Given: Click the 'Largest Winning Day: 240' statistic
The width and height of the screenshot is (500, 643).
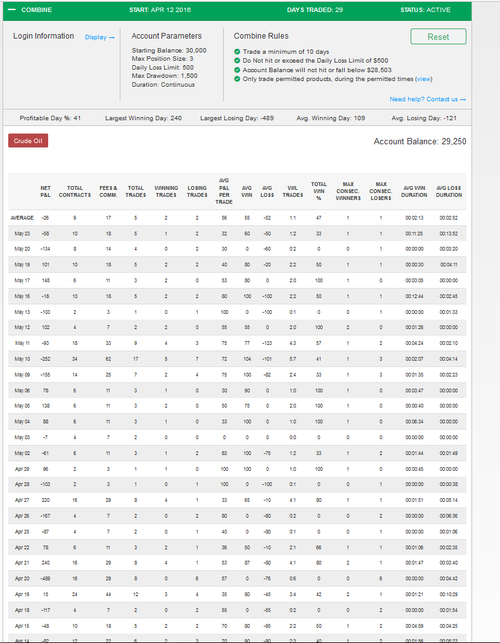Looking at the screenshot, I should 143,118.
